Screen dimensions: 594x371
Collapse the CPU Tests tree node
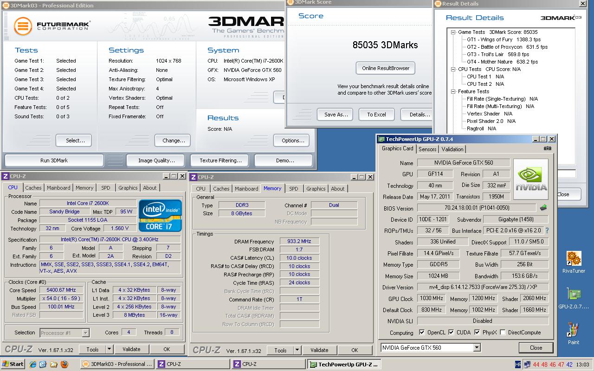click(453, 70)
